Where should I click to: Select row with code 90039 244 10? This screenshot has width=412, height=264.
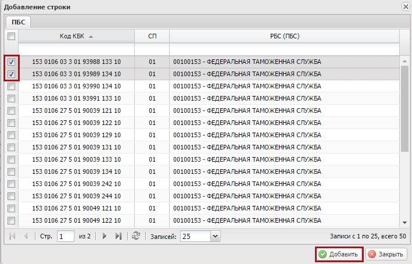[x=76, y=196]
